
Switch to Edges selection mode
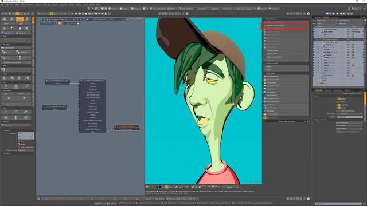click(124, 9)
